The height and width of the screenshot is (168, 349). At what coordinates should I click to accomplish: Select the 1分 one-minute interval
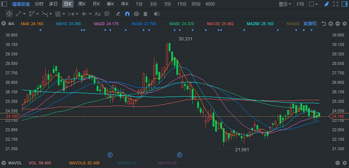point(139,4)
